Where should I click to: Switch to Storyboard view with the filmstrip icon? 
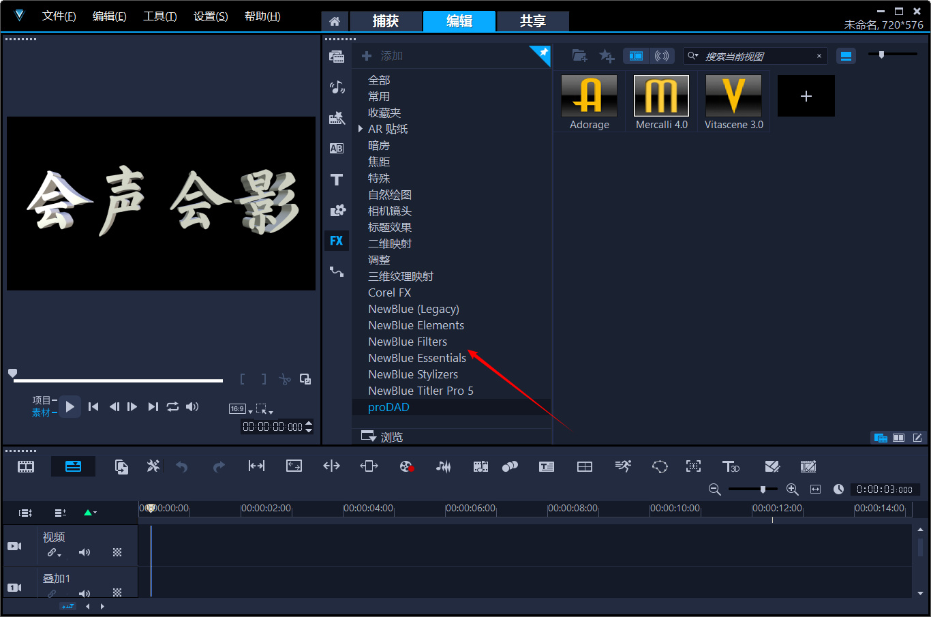[26, 466]
